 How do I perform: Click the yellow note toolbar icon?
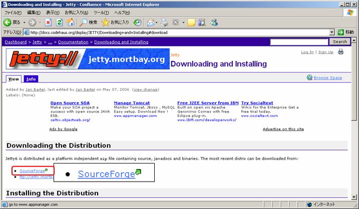tap(191, 22)
